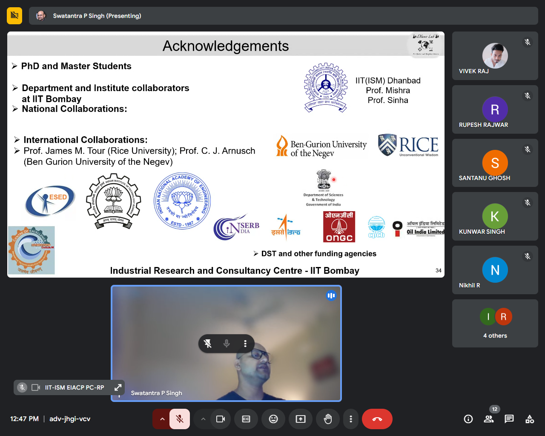Open the 4 others participants tile
545x436 pixels.
click(495, 323)
